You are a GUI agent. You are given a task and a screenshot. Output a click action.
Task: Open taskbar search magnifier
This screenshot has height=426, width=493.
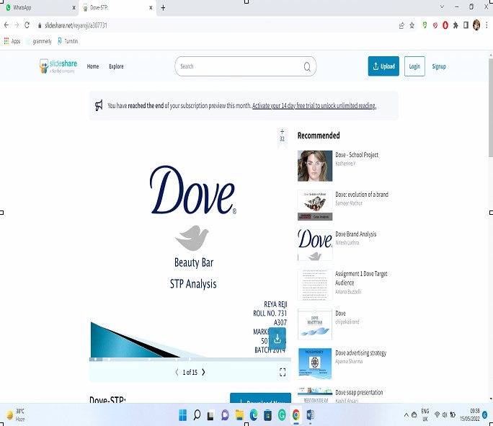[197, 415]
